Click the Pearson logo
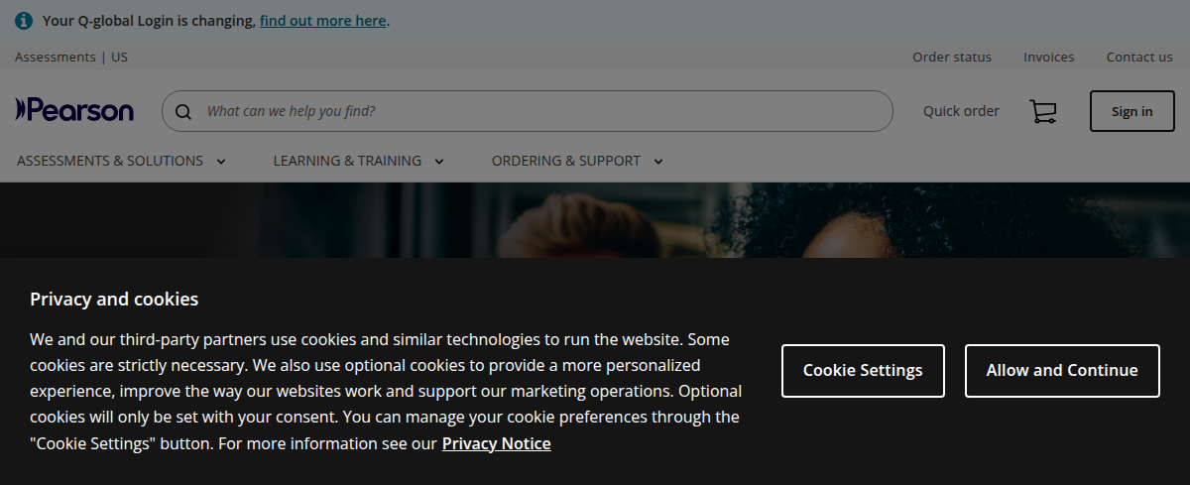 (x=74, y=110)
